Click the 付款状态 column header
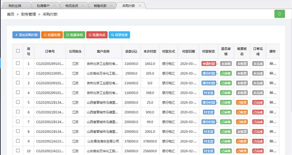This screenshot has height=155, width=292. (209, 52)
